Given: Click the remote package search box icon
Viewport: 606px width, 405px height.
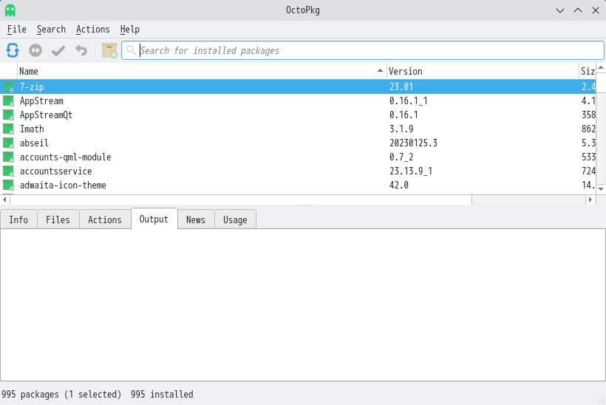Looking at the screenshot, I should pyautogui.click(x=109, y=50).
